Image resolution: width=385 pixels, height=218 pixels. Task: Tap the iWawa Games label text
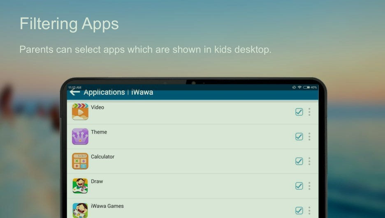click(107, 206)
